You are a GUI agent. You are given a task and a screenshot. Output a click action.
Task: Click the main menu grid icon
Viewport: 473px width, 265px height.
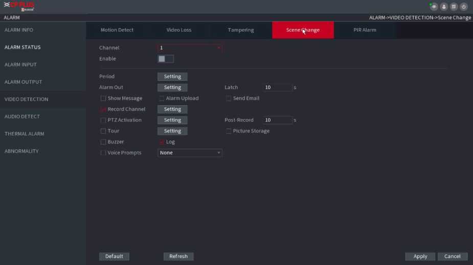click(454, 7)
